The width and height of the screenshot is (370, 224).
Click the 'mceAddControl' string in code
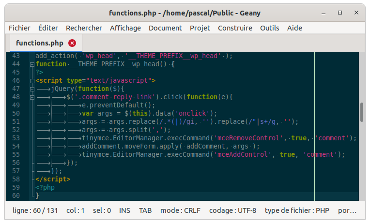point(243,155)
